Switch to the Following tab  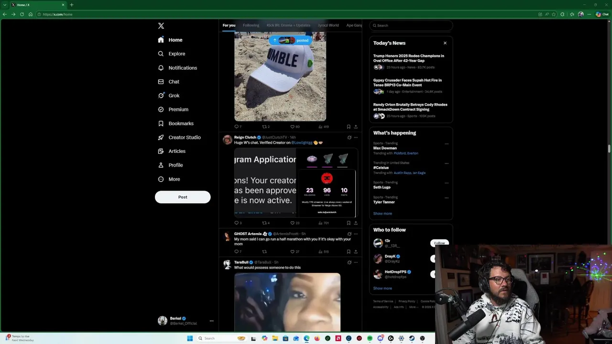point(251,25)
